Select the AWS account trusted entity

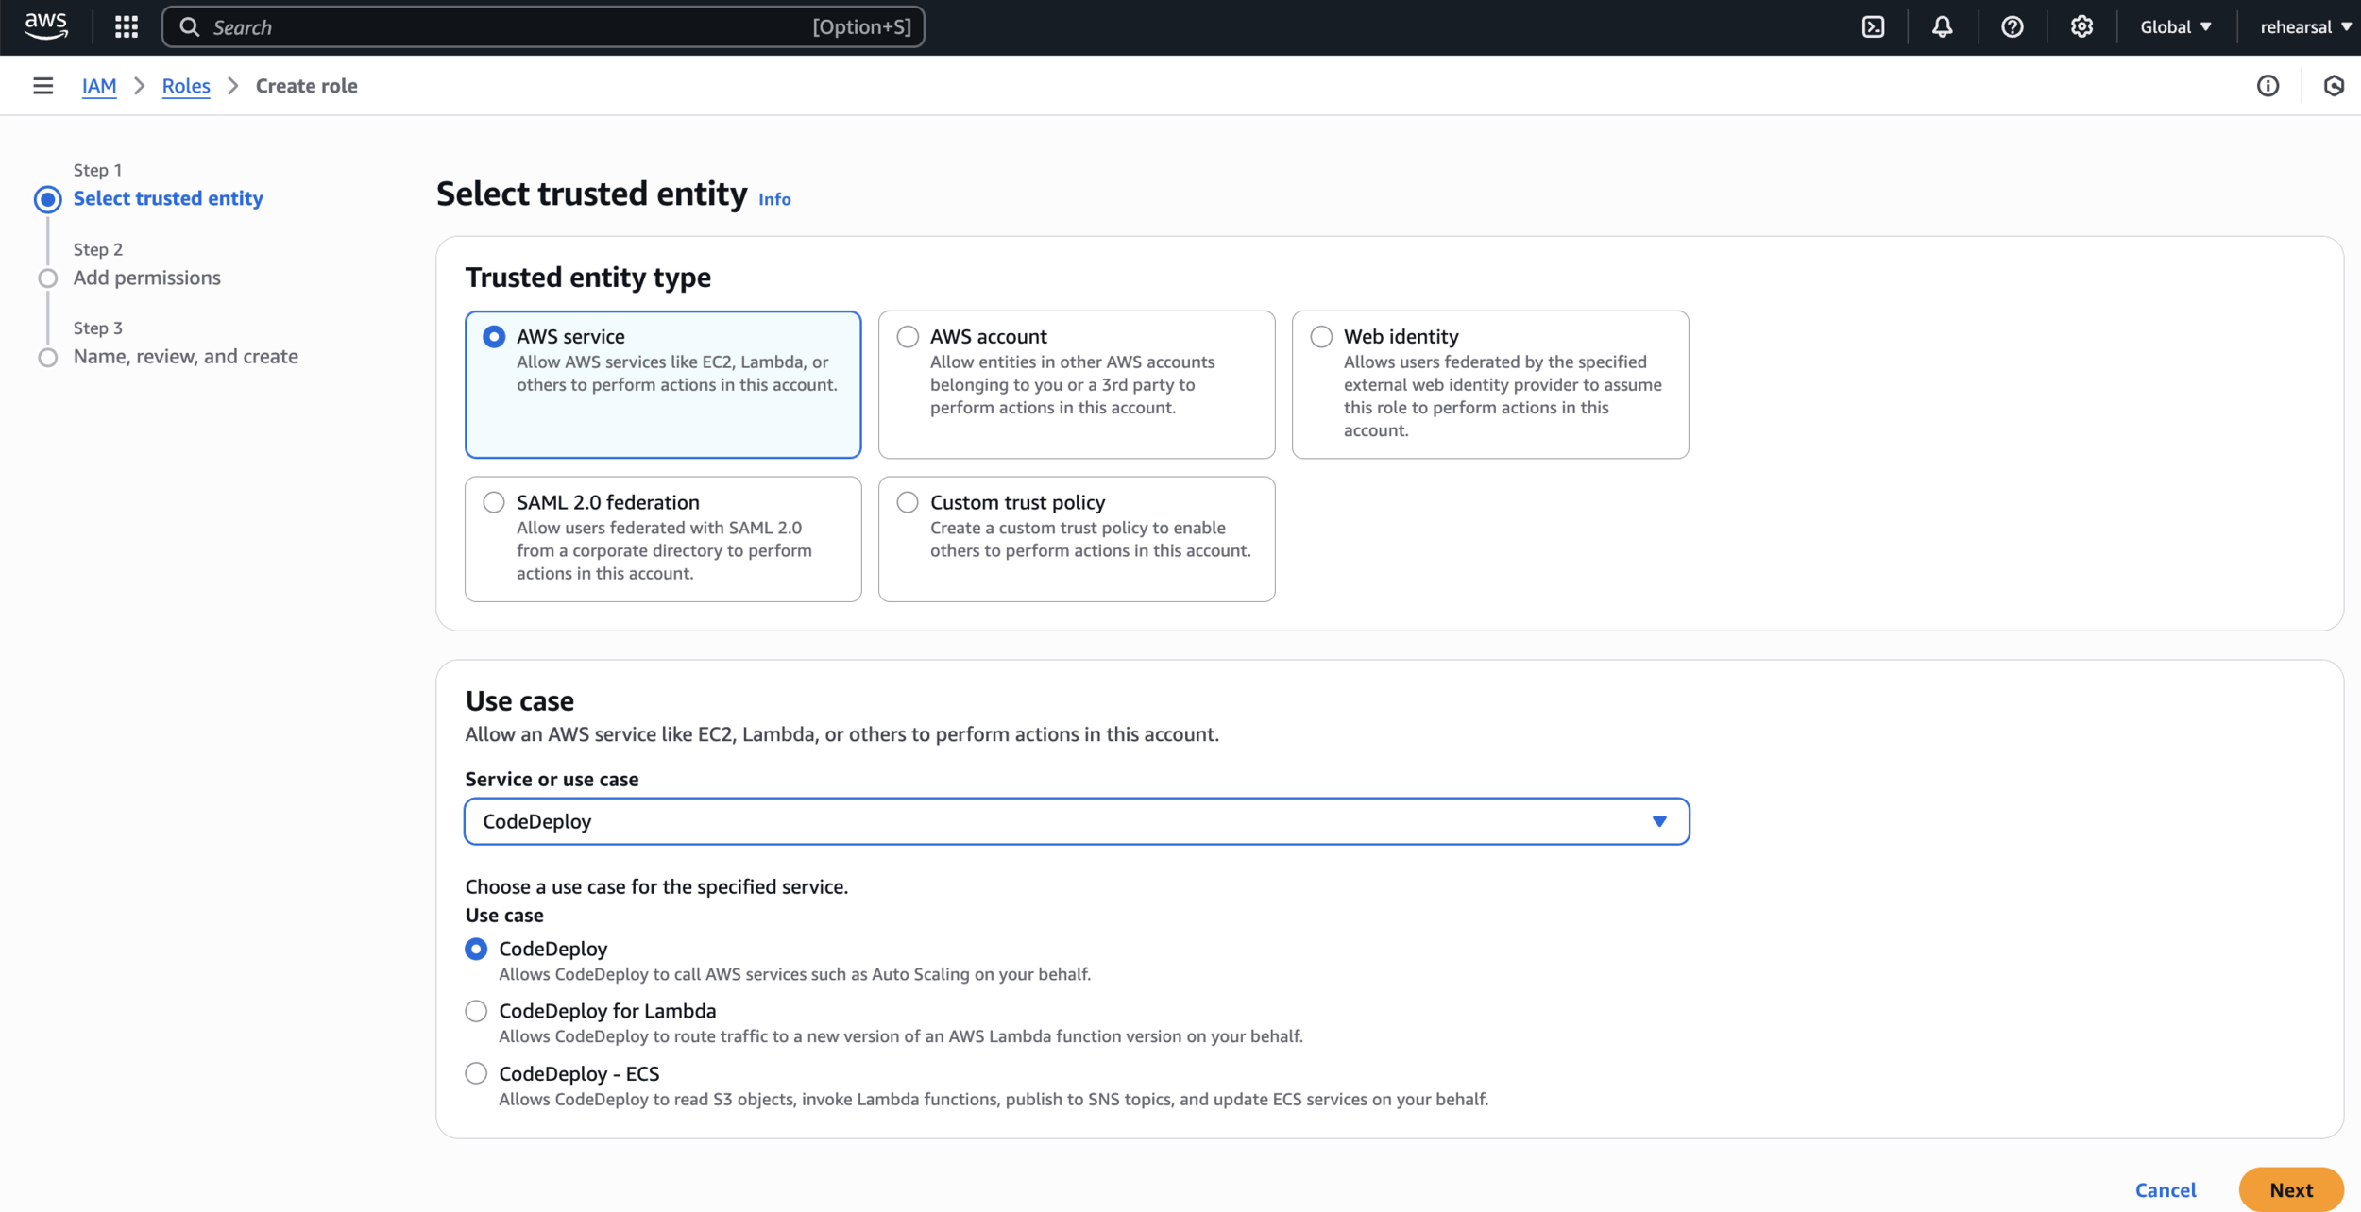point(908,337)
